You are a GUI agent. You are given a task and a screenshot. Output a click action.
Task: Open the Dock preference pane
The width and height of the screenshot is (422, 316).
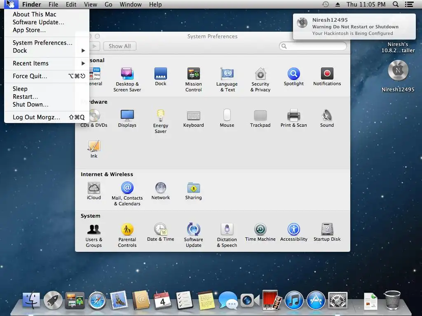click(161, 77)
